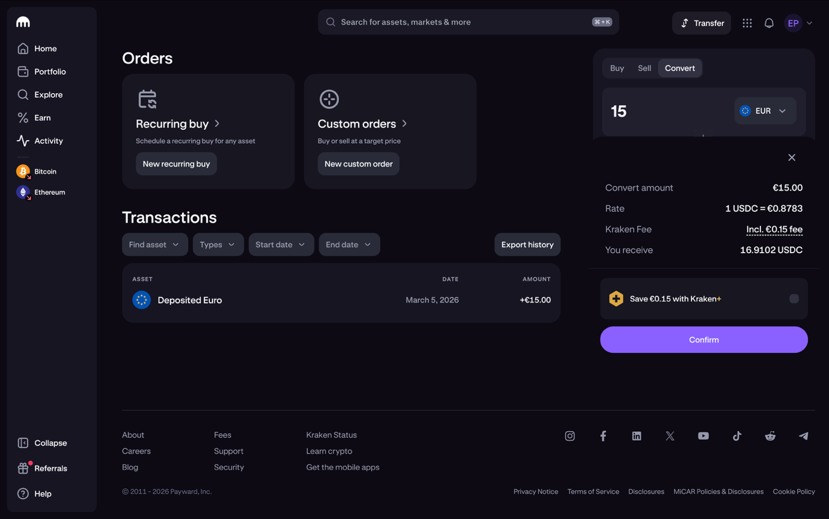Click the Ethereum coin icon
Screen dimensions: 829x519
(x=23, y=192)
